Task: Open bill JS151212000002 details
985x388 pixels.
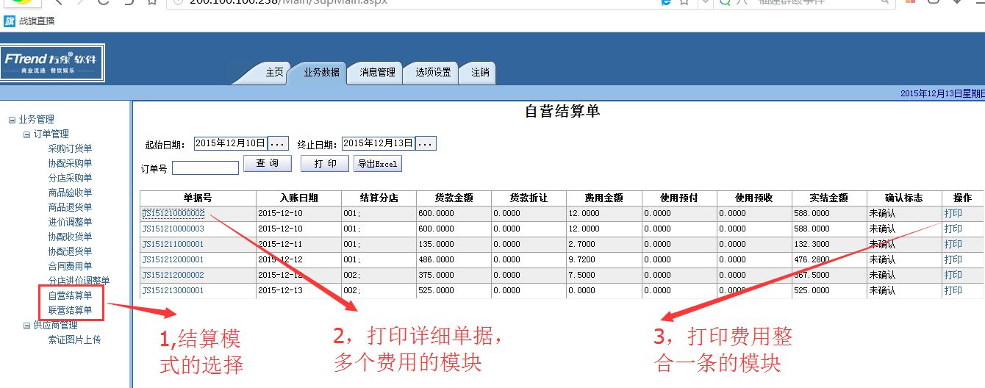Action: pos(173,275)
